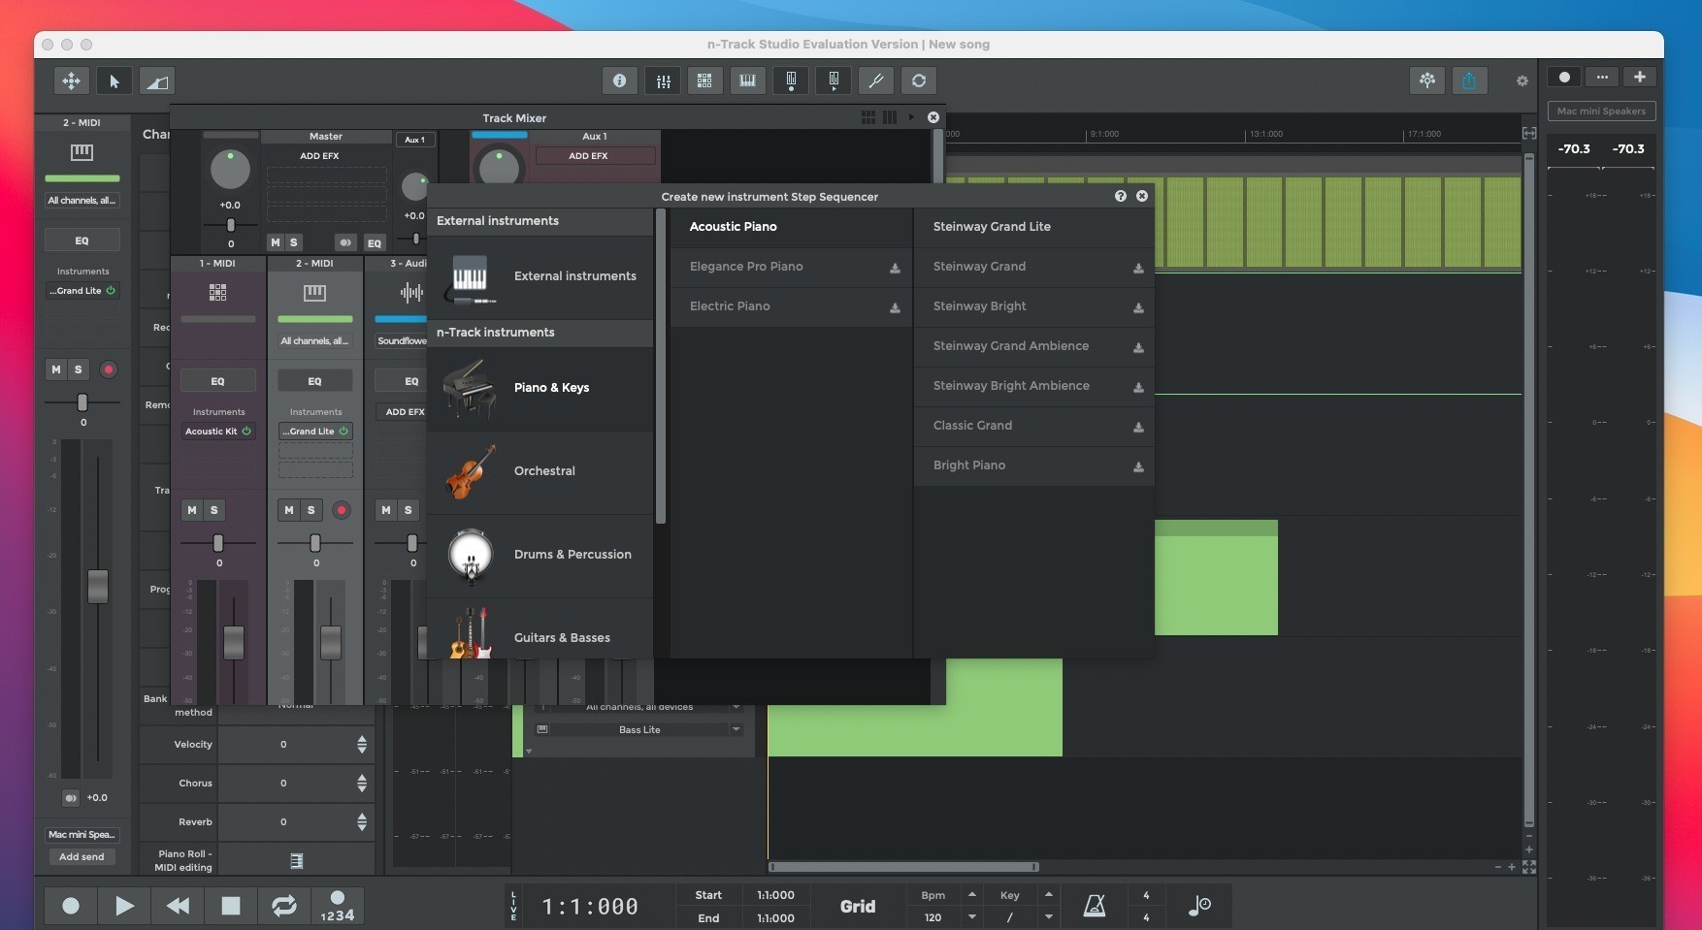Arm record on left 2 - MIDI strip
Viewport: 1702px width, 930px height.
click(109, 369)
